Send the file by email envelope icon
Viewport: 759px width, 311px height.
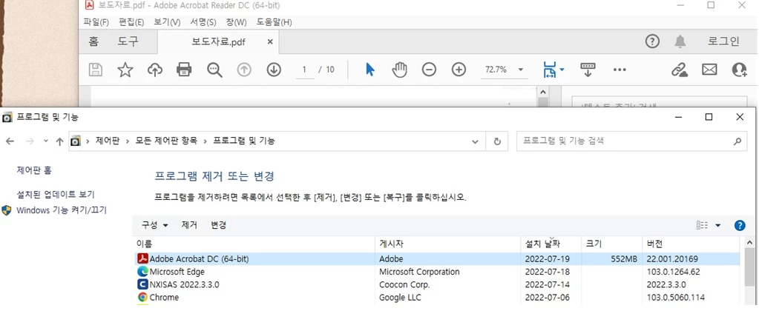[x=709, y=70]
